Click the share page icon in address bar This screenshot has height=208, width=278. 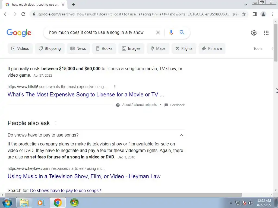(x=235, y=14)
